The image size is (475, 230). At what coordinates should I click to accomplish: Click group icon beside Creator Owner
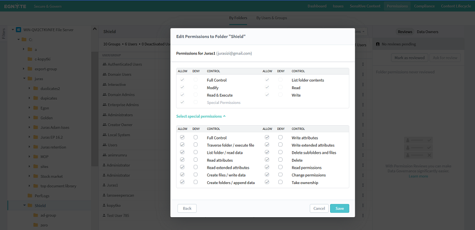click(x=104, y=125)
